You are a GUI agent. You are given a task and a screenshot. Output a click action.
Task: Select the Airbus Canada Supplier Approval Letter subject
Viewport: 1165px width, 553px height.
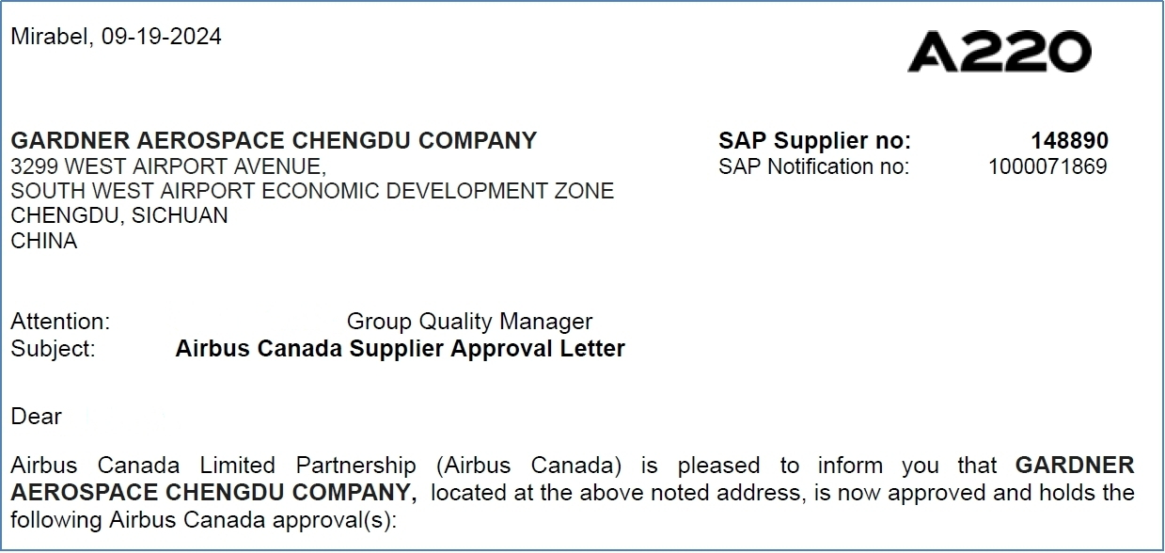[400, 348]
